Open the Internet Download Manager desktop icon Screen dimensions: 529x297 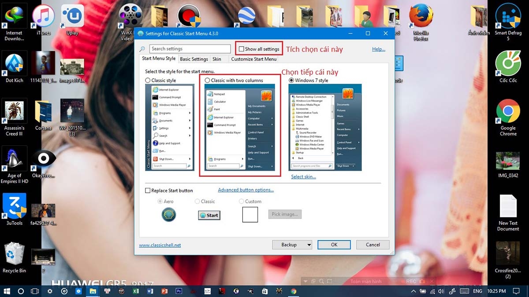coord(14,22)
